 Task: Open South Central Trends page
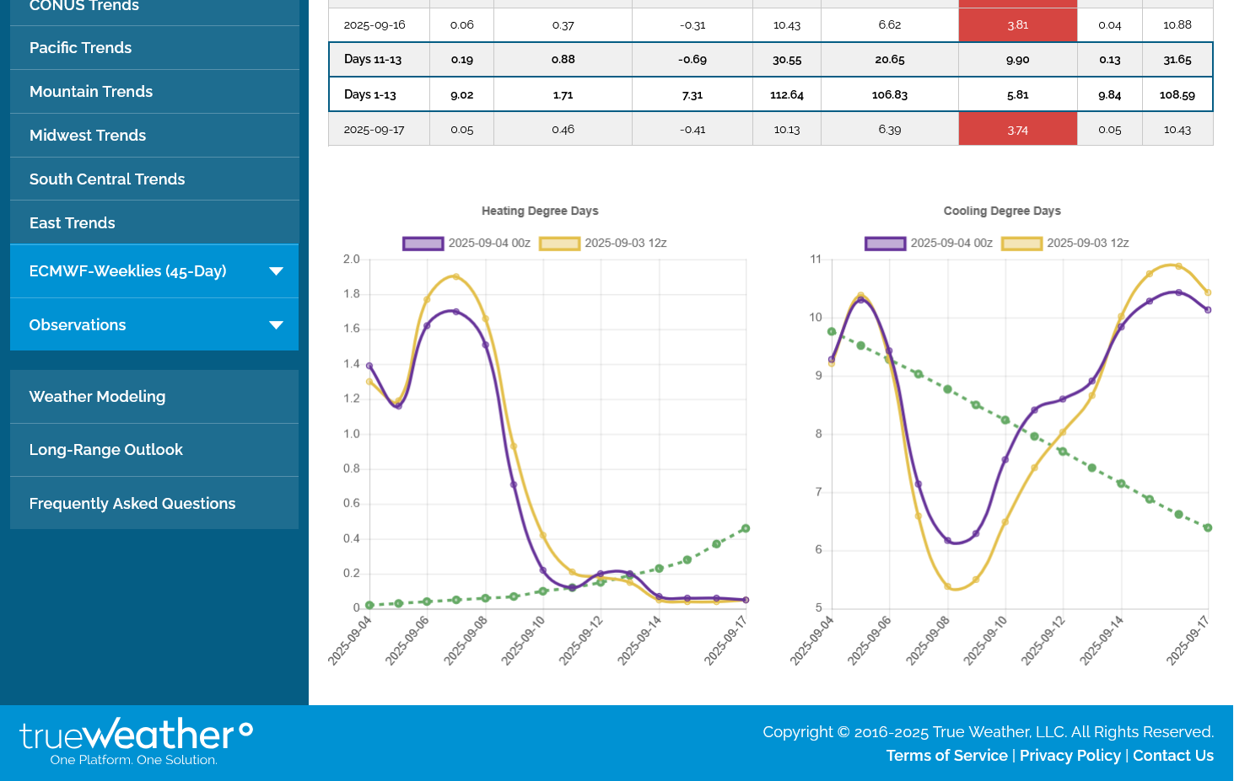tap(107, 179)
